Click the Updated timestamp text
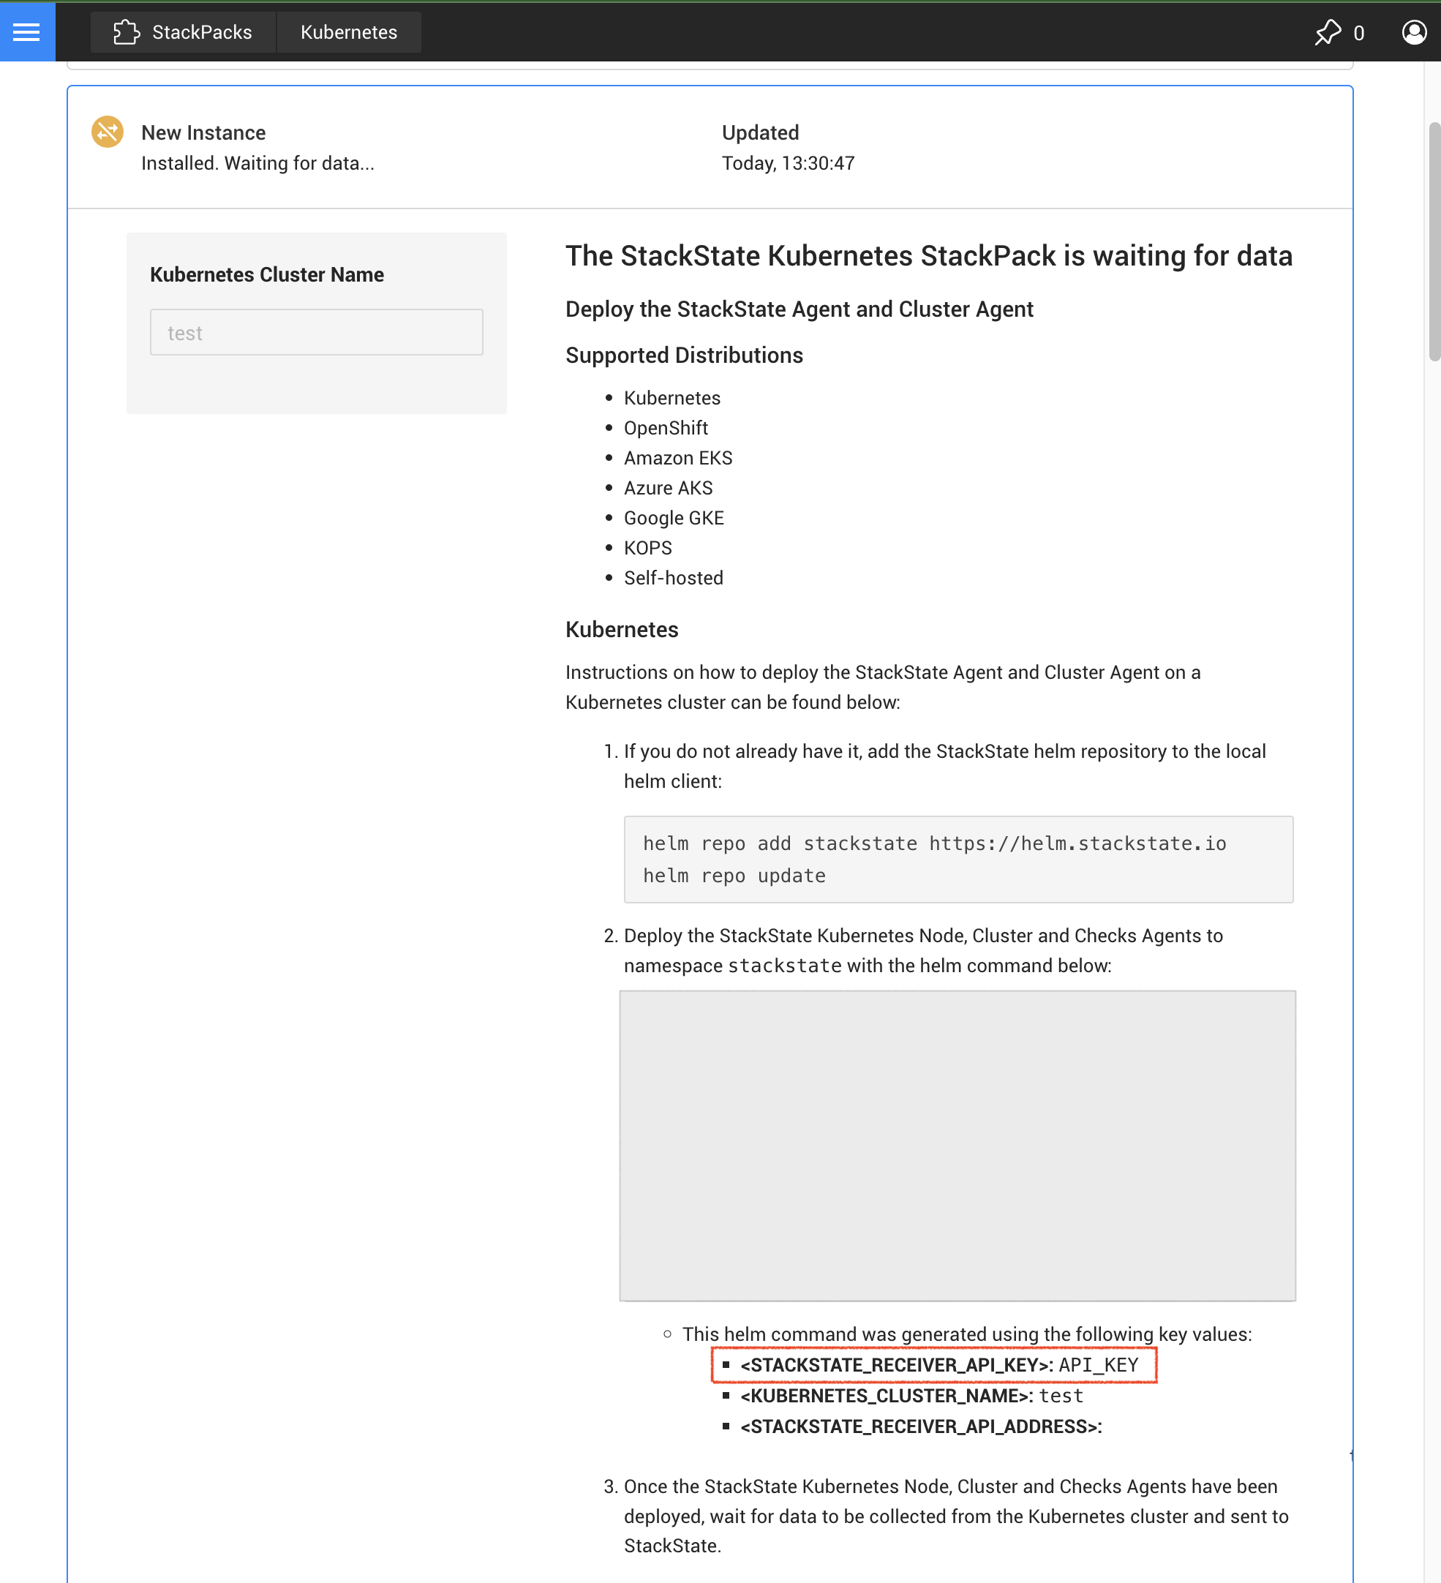 (788, 163)
